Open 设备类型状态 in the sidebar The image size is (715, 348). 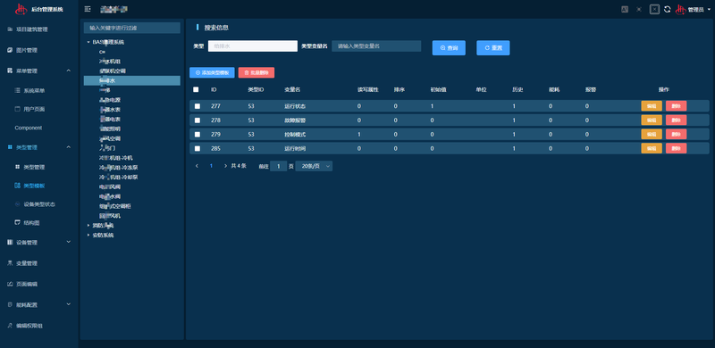[x=39, y=204]
